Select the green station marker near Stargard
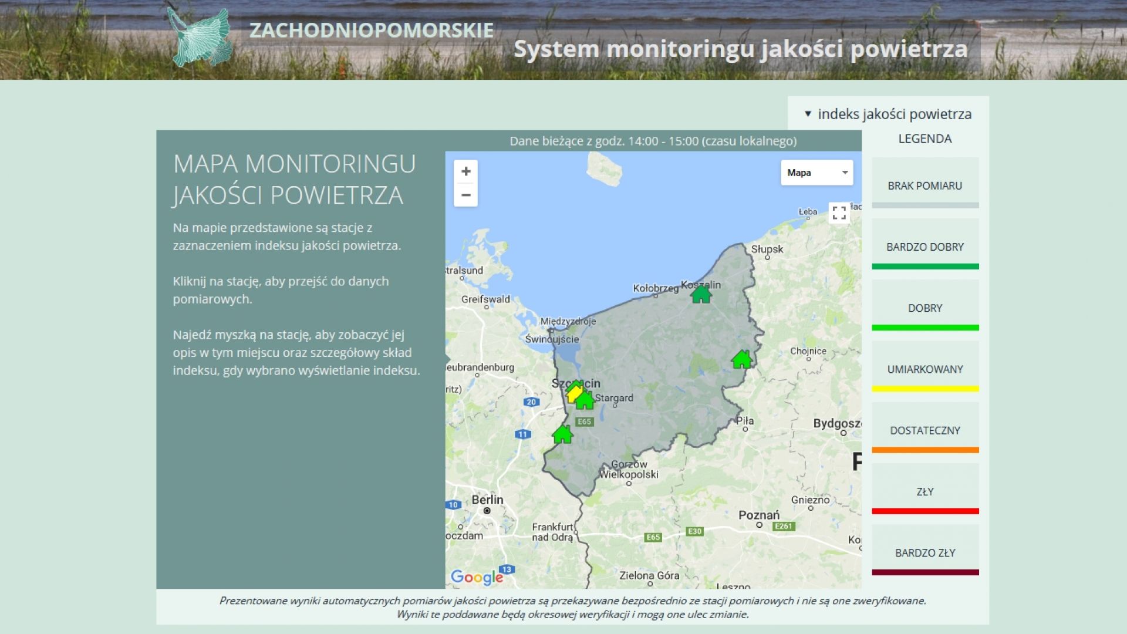Image resolution: width=1127 pixels, height=634 pixels. [585, 401]
